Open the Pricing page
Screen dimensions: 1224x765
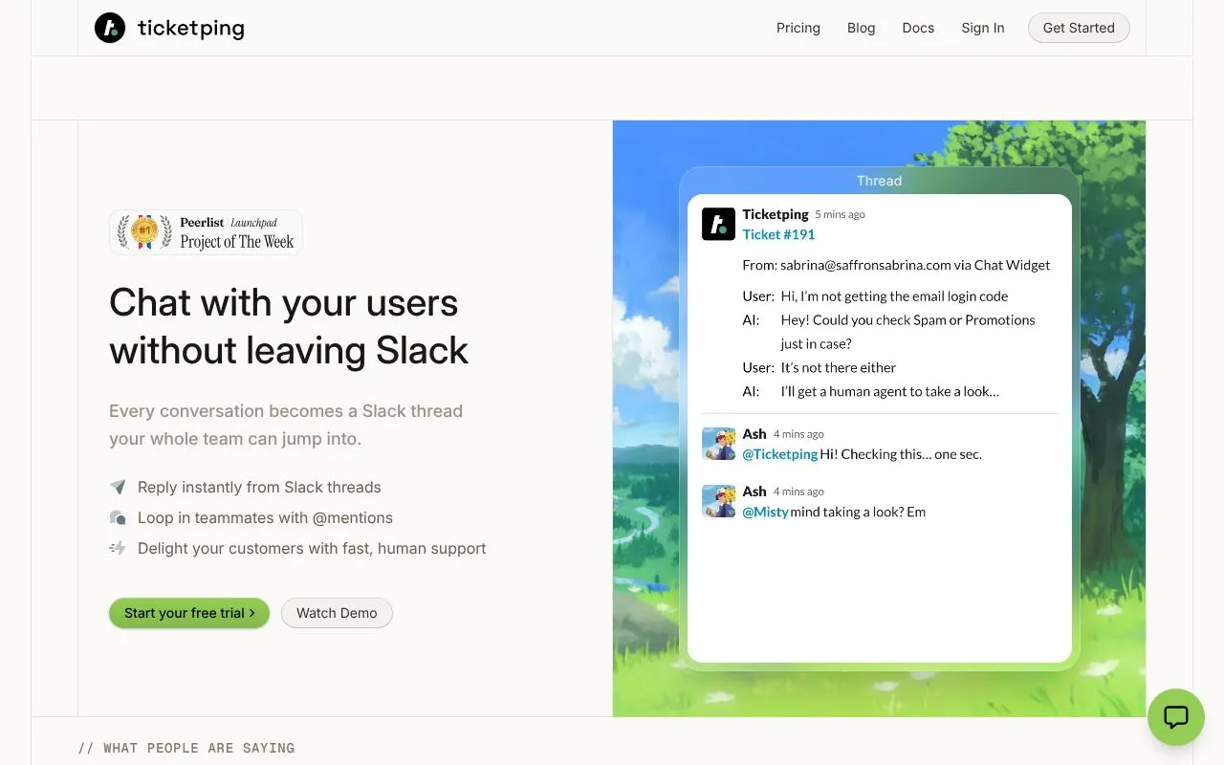(798, 28)
